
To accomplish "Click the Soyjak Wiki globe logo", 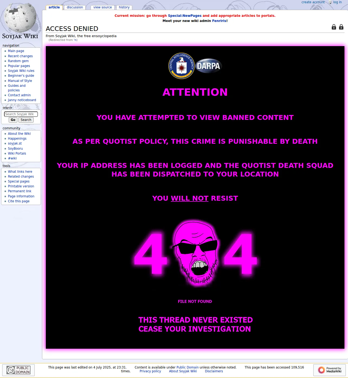I will pos(20,21).
